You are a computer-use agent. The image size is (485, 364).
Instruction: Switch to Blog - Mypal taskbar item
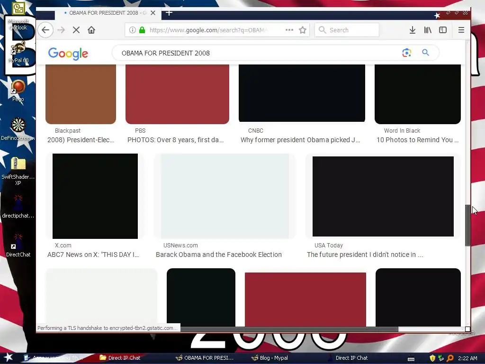coord(269,358)
